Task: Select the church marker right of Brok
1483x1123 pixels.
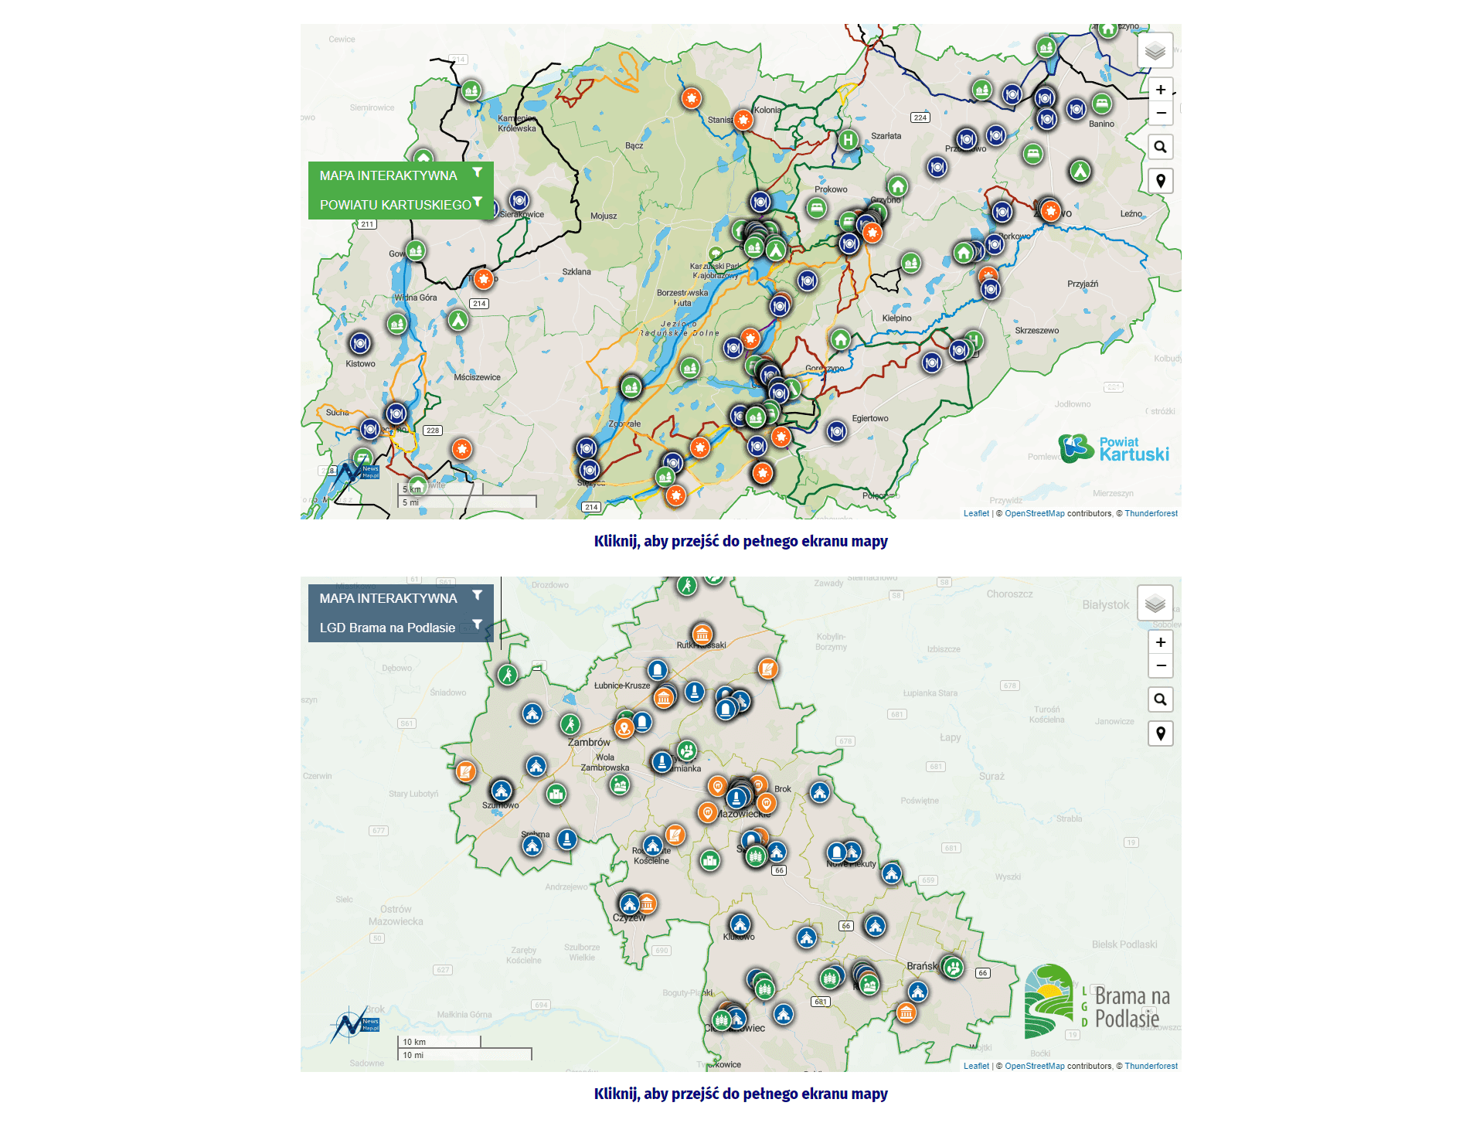Action: (820, 792)
